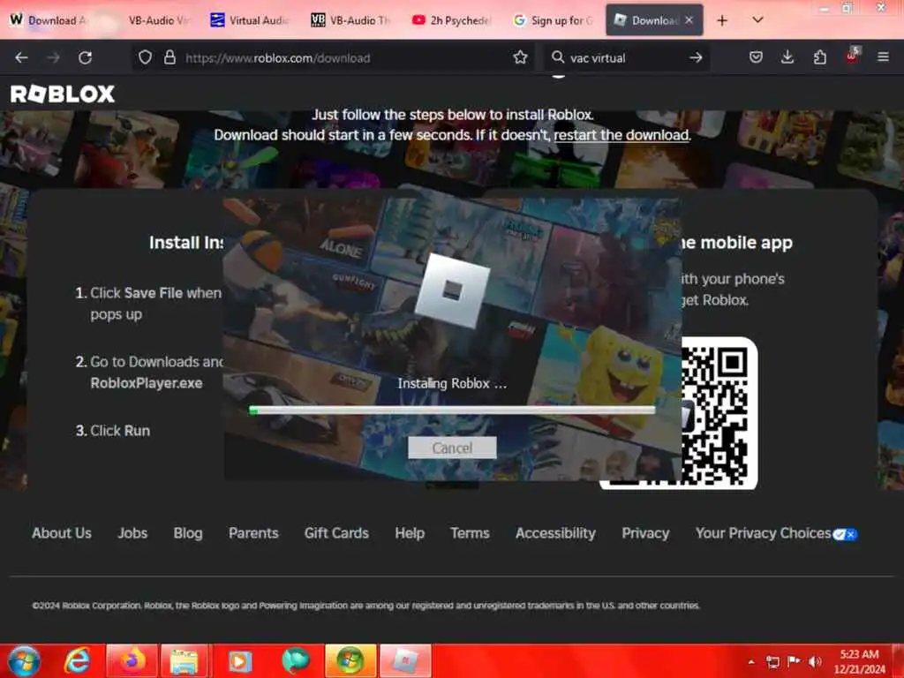
Task: Open the file explorer taskbar icon
Action: pos(184,660)
